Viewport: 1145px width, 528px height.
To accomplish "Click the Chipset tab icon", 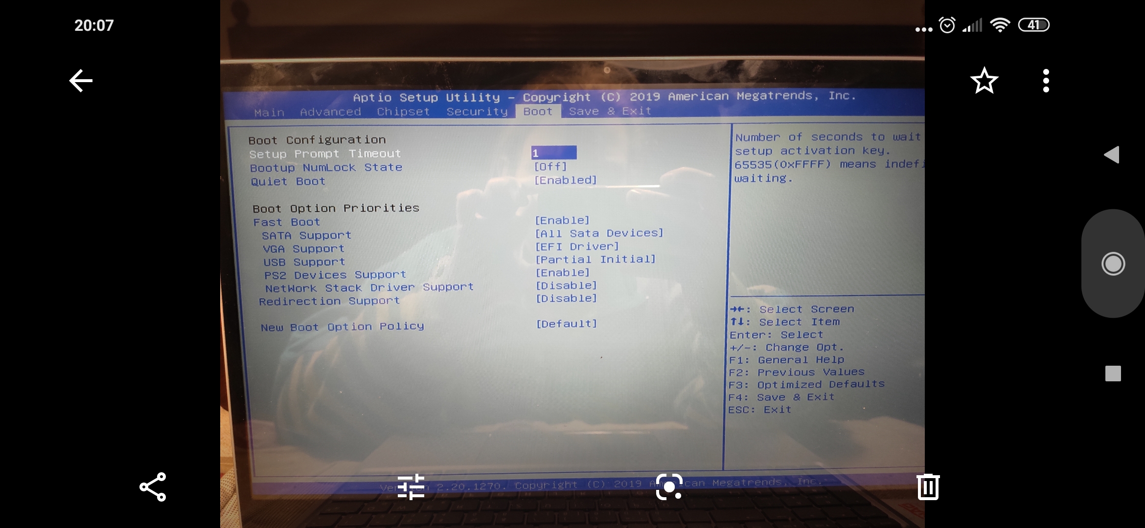I will click(404, 111).
